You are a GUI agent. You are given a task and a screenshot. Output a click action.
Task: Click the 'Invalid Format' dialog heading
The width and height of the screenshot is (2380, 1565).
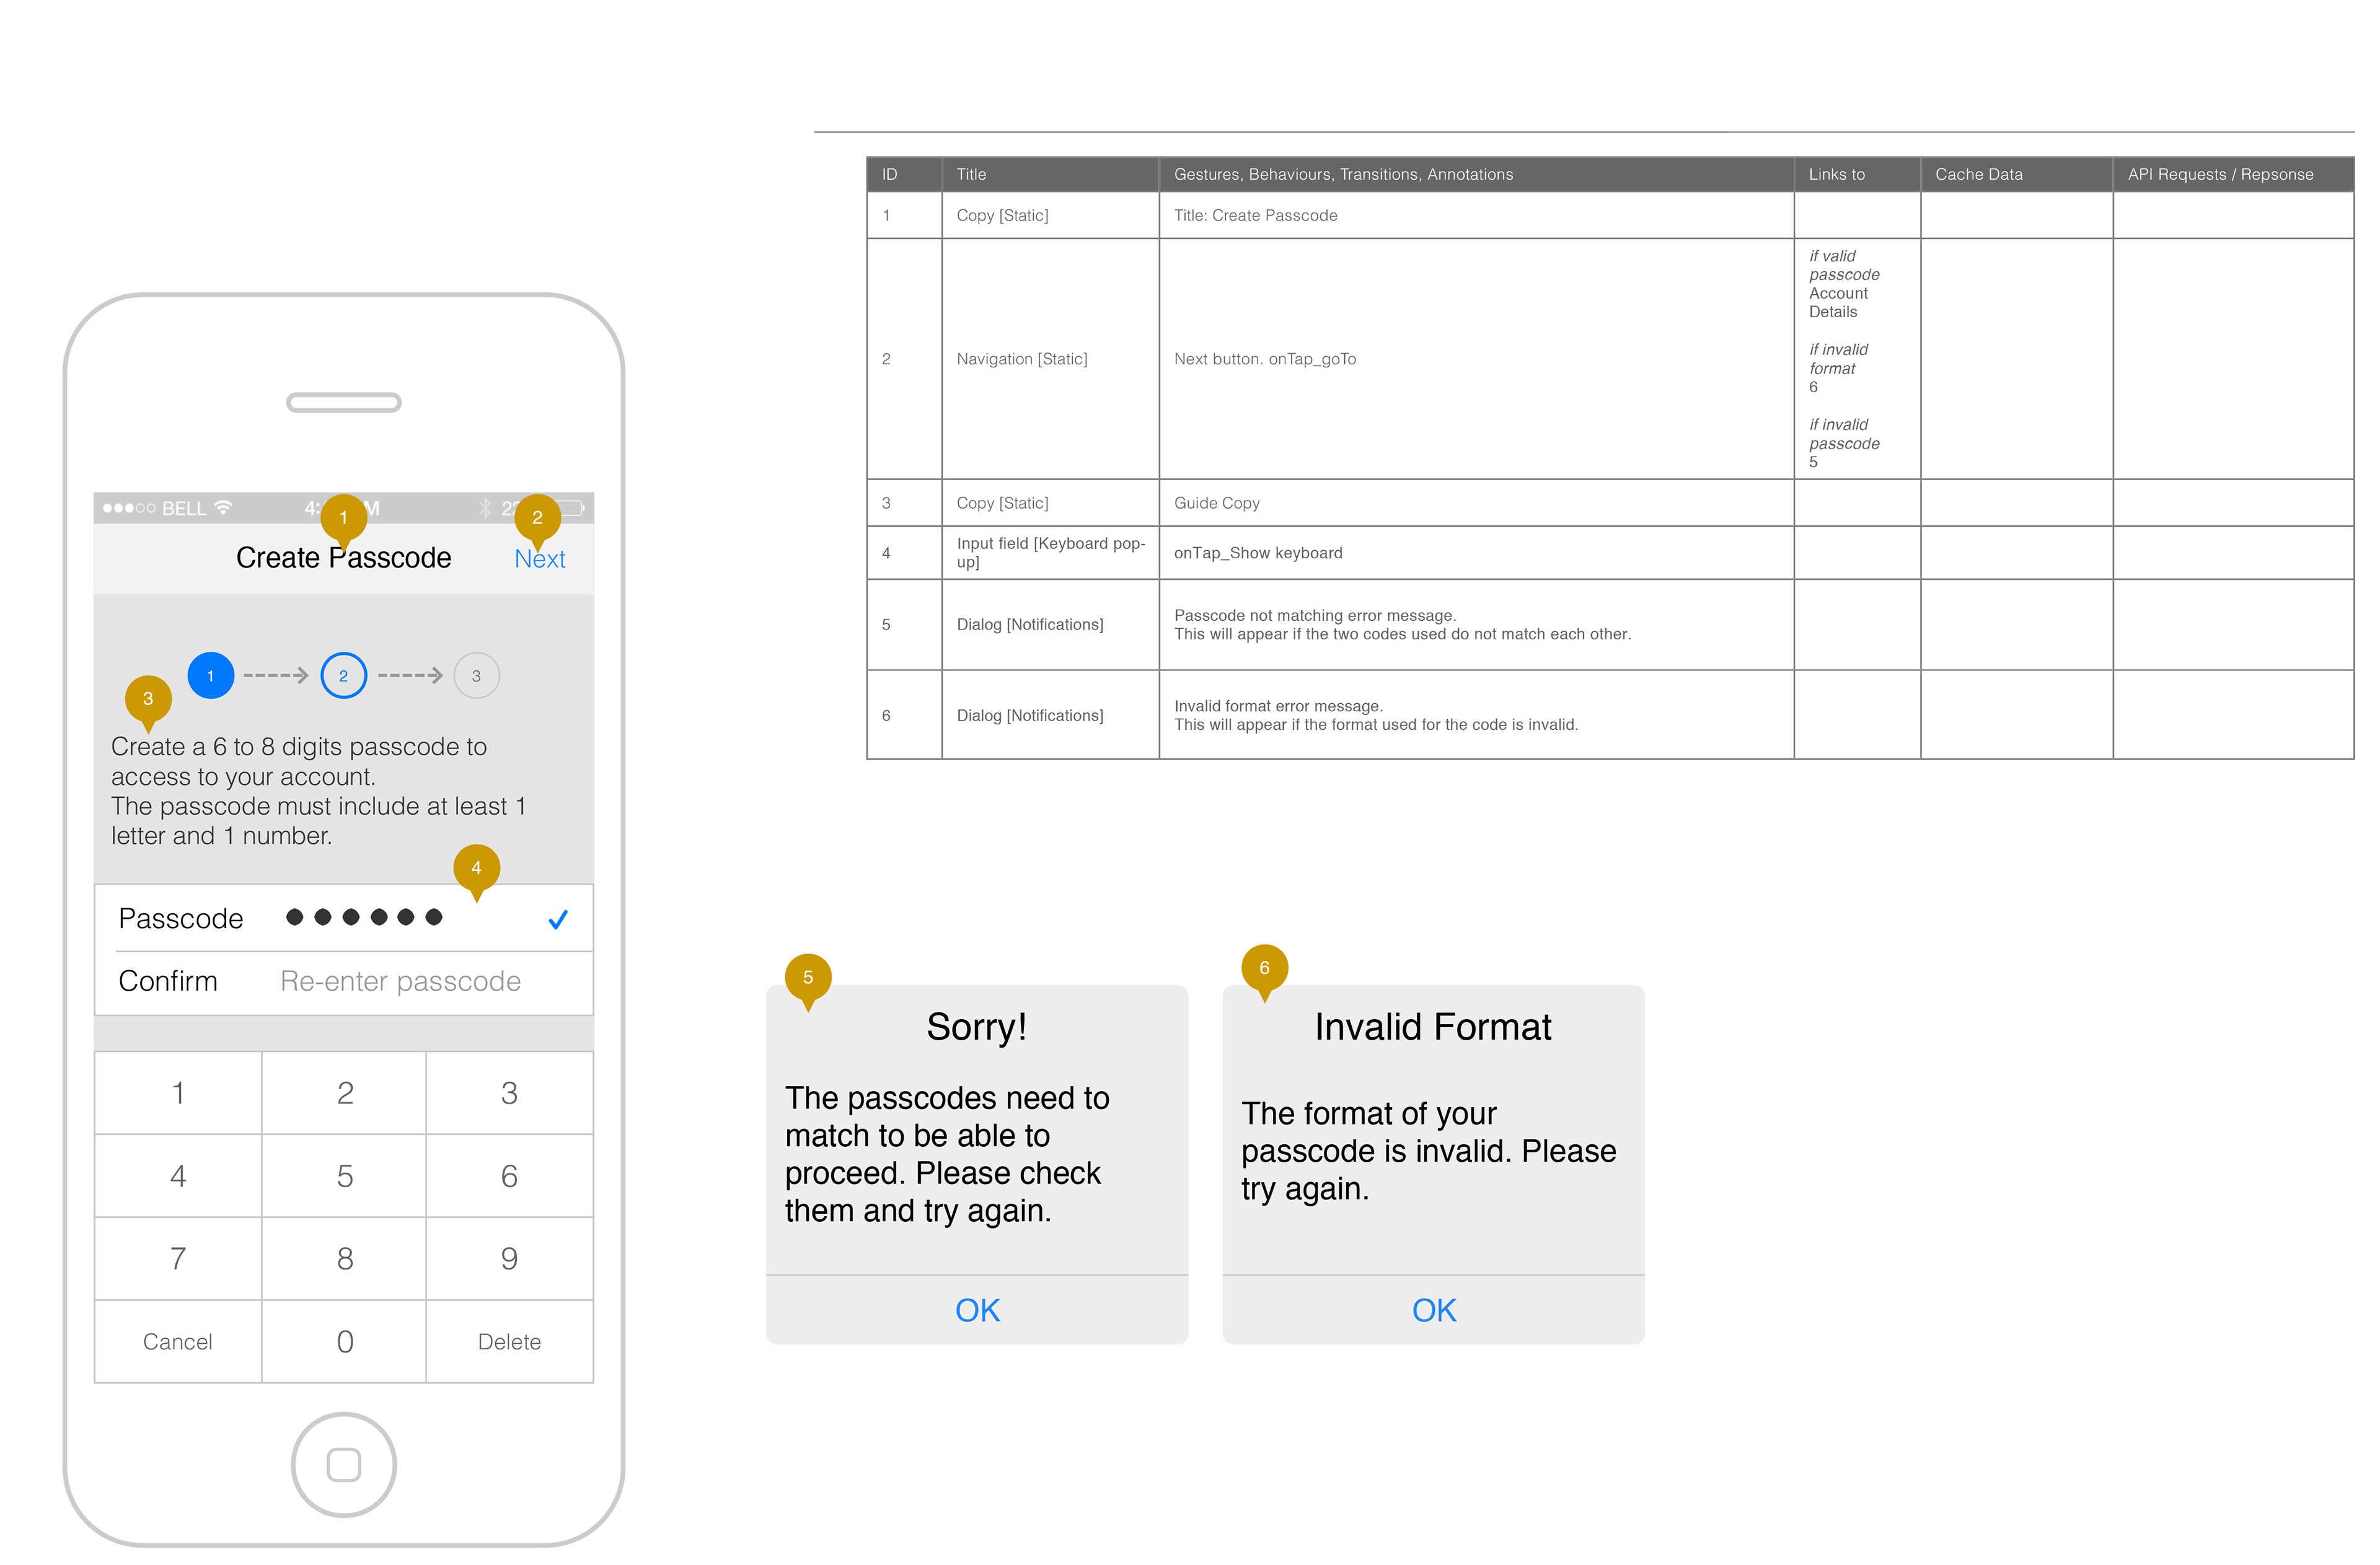1433,1027
